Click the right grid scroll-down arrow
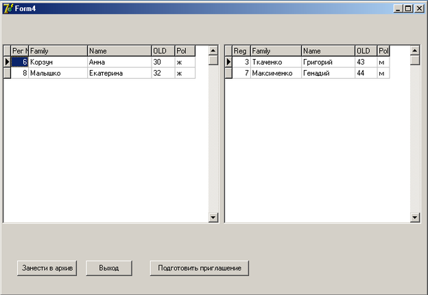The width and height of the screenshot is (428, 295). tap(414, 217)
